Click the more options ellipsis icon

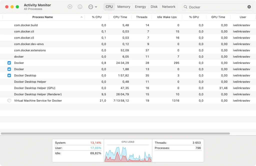pyautogui.click(x=90, y=7)
